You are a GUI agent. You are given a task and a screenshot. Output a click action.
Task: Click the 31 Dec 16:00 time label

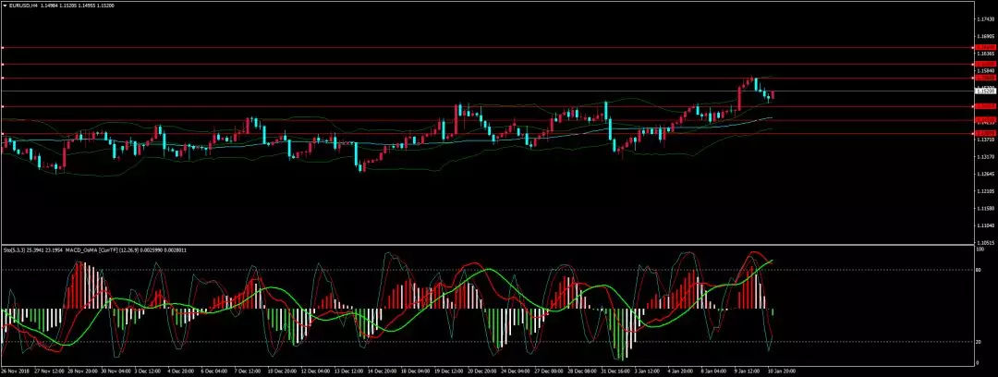pos(611,371)
